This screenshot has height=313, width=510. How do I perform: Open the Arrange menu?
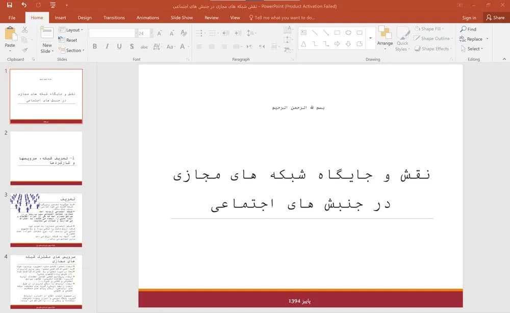[385, 38]
